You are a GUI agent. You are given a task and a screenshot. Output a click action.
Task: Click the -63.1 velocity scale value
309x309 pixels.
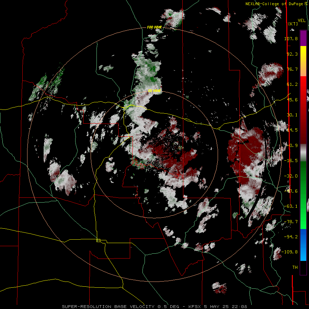tap(291, 206)
